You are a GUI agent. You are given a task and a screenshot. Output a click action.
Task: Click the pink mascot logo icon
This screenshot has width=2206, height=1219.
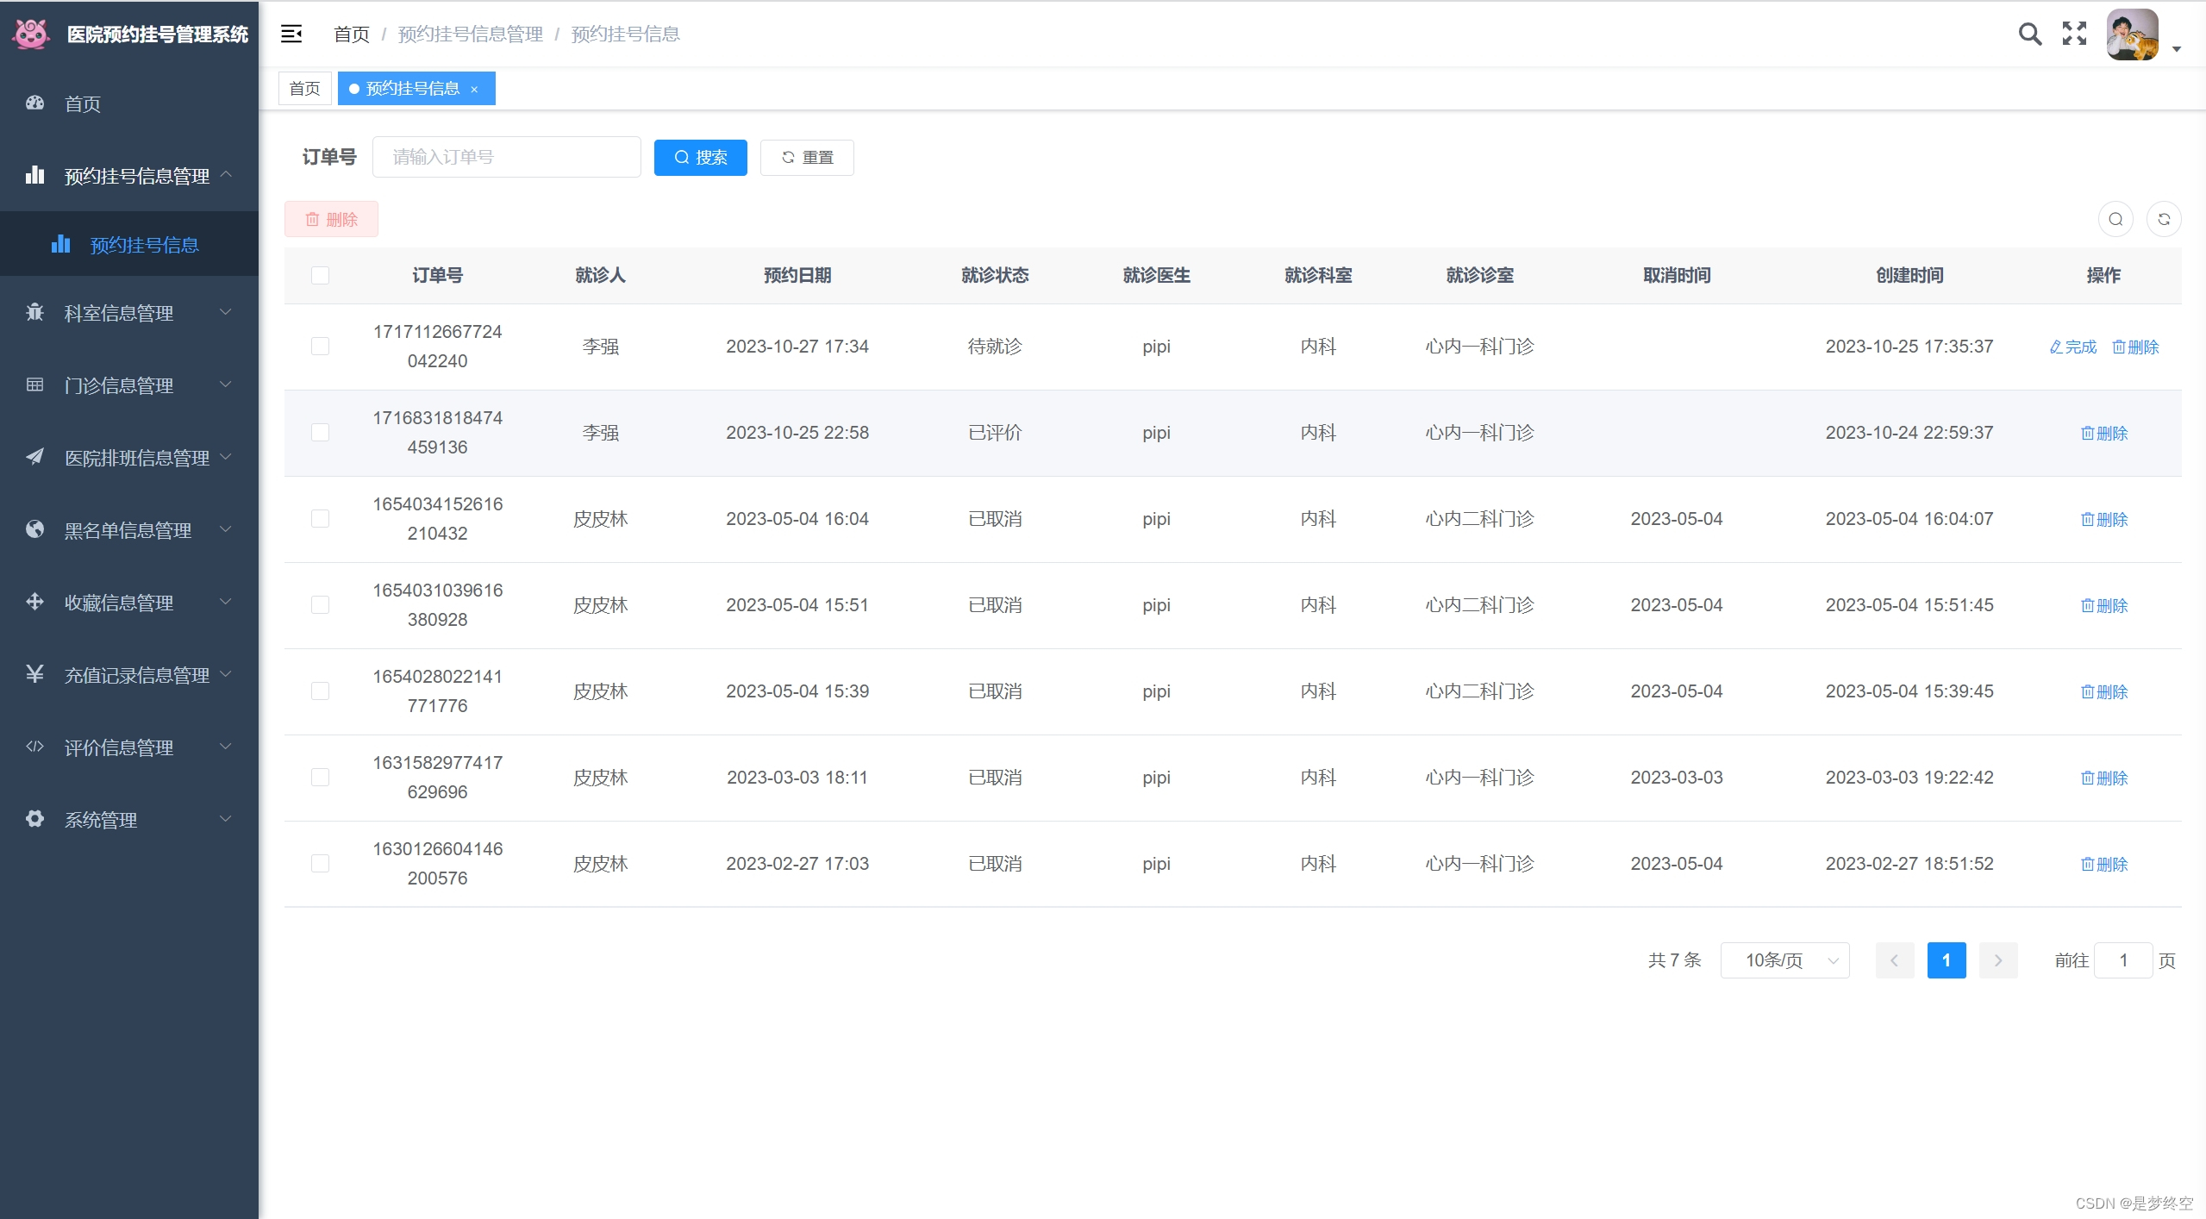point(31,34)
